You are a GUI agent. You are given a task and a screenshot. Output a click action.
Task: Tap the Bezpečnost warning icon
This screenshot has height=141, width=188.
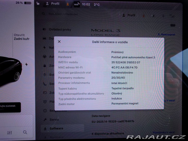coord(45,111)
